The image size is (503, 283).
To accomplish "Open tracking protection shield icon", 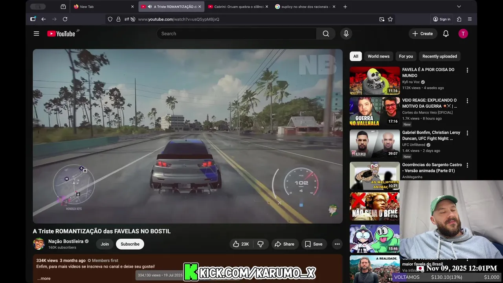I will [110, 19].
